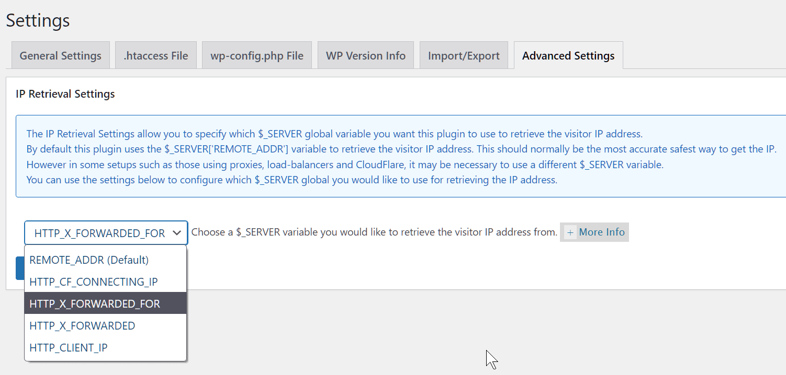Click the IP Retrieval Settings heading
Image resolution: width=786 pixels, height=375 pixels.
pos(65,94)
